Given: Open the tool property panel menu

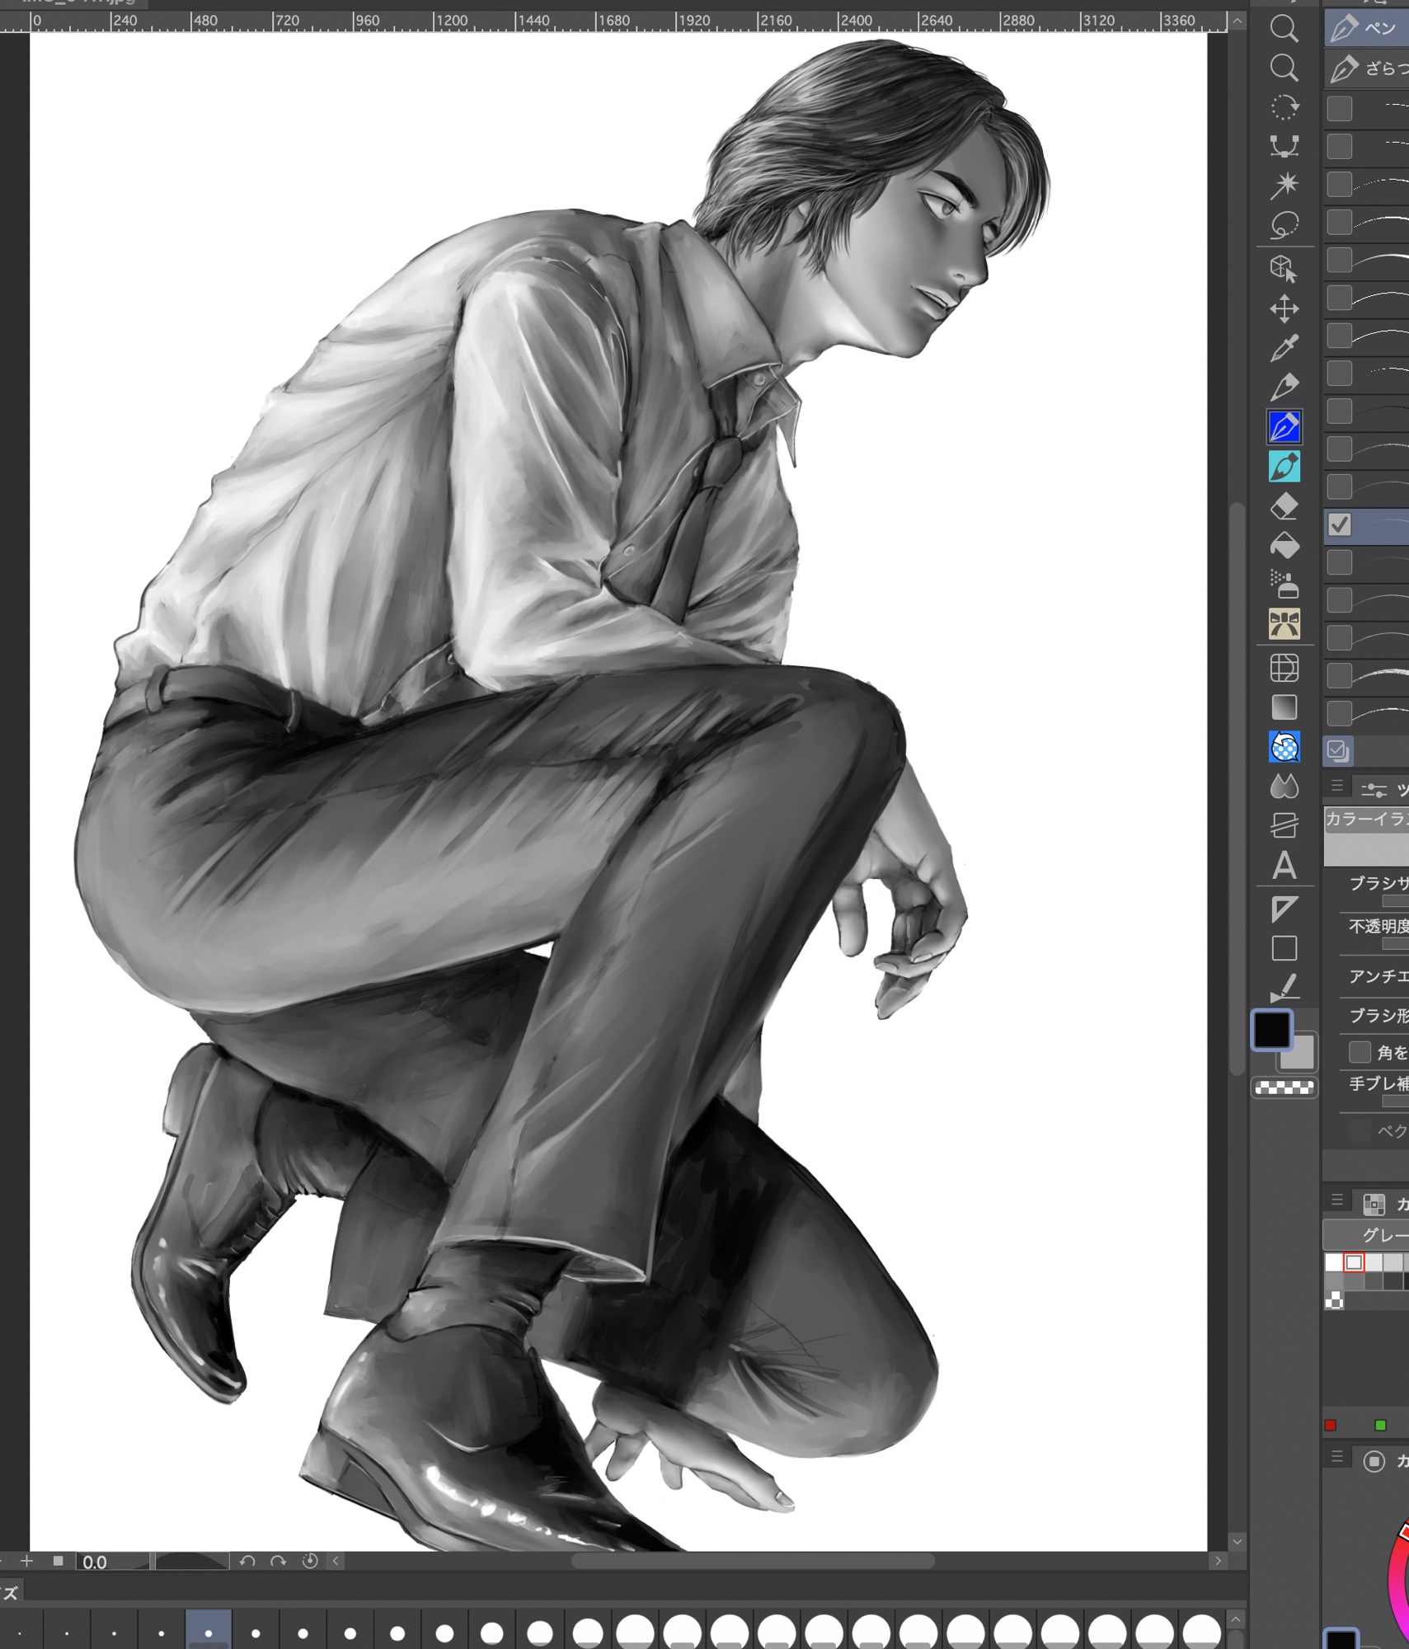Looking at the screenshot, I should 1337,787.
